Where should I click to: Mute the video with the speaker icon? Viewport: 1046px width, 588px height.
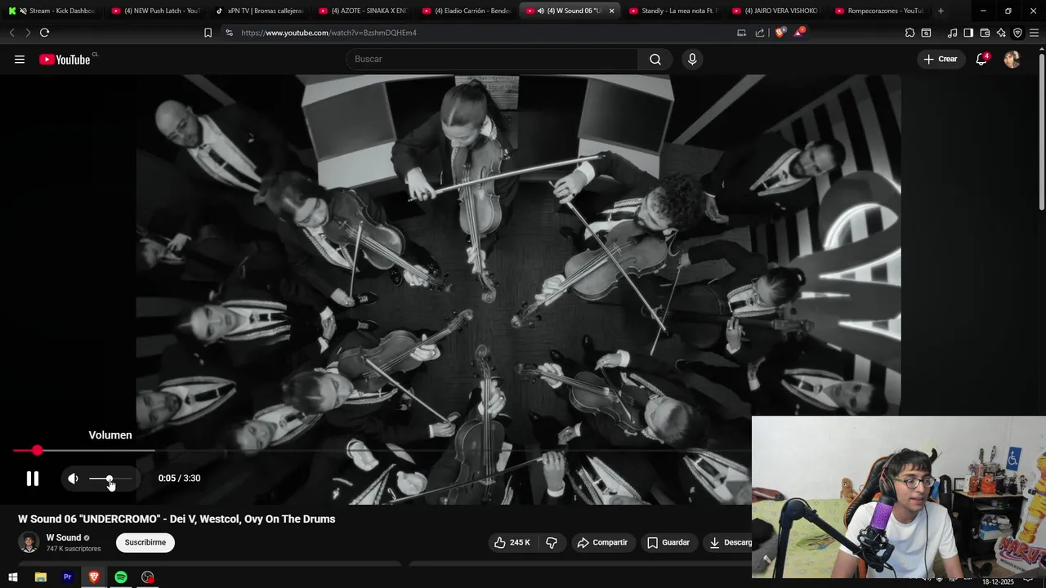coord(74,479)
